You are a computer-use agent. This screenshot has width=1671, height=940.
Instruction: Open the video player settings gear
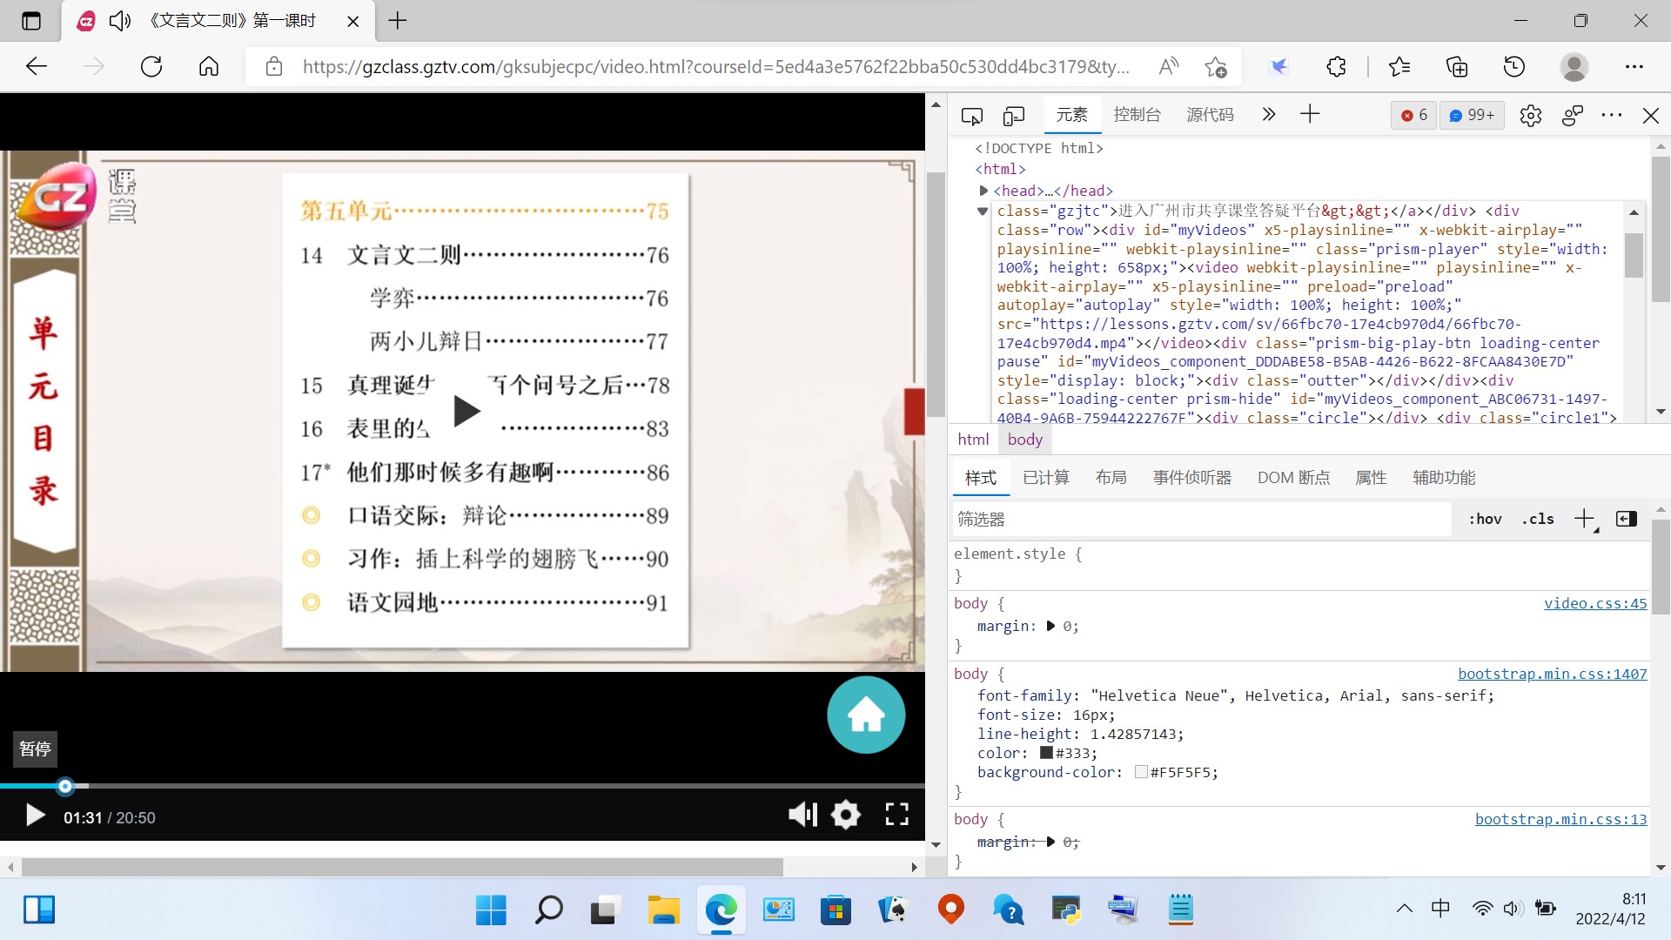[x=846, y=815]
